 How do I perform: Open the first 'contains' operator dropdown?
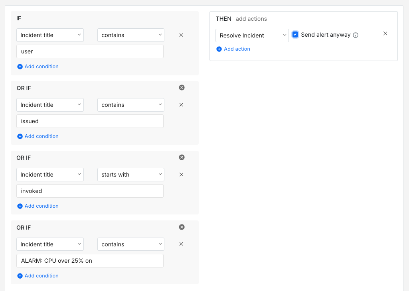click(130, 35)
